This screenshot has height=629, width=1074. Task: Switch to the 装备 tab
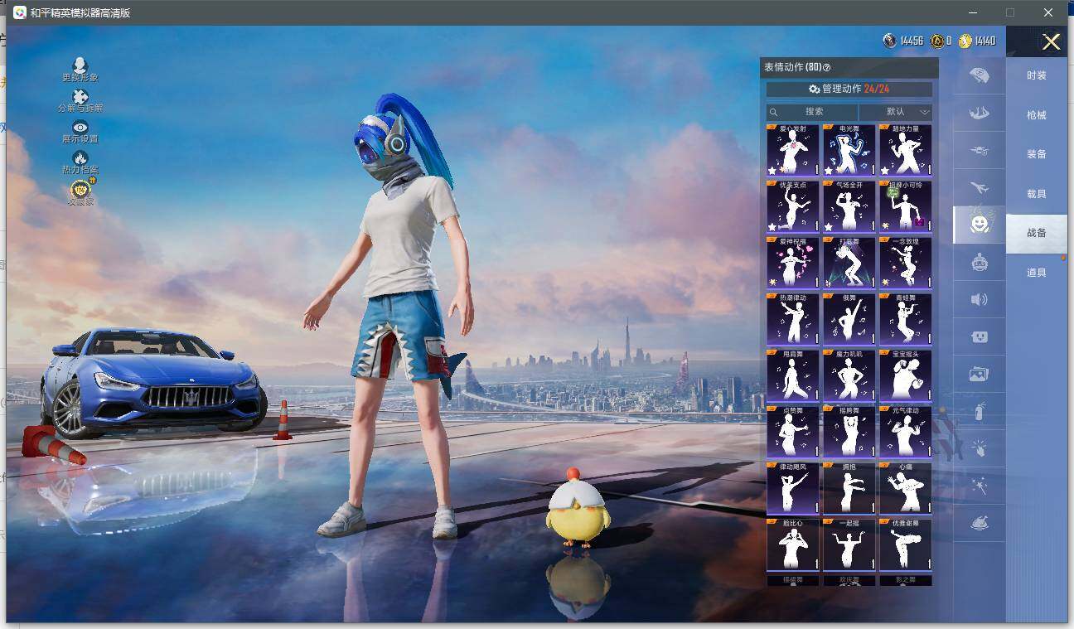point(1037,154)
